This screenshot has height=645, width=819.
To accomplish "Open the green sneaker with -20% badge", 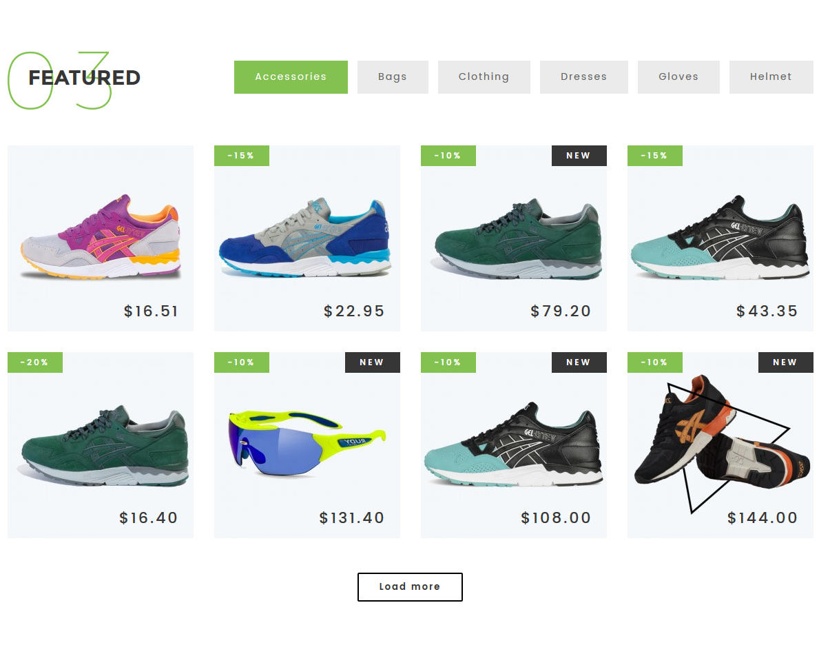I will (x=105, y=445).
